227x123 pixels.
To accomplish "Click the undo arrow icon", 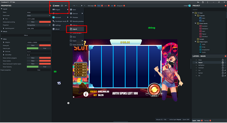I will pos(66,6).
